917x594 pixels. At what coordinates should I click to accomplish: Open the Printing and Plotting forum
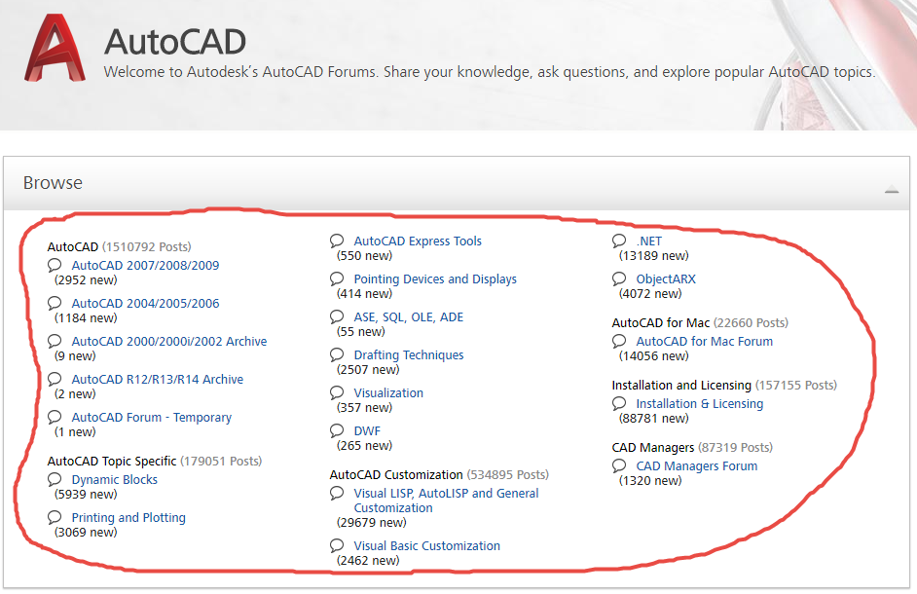128,517
